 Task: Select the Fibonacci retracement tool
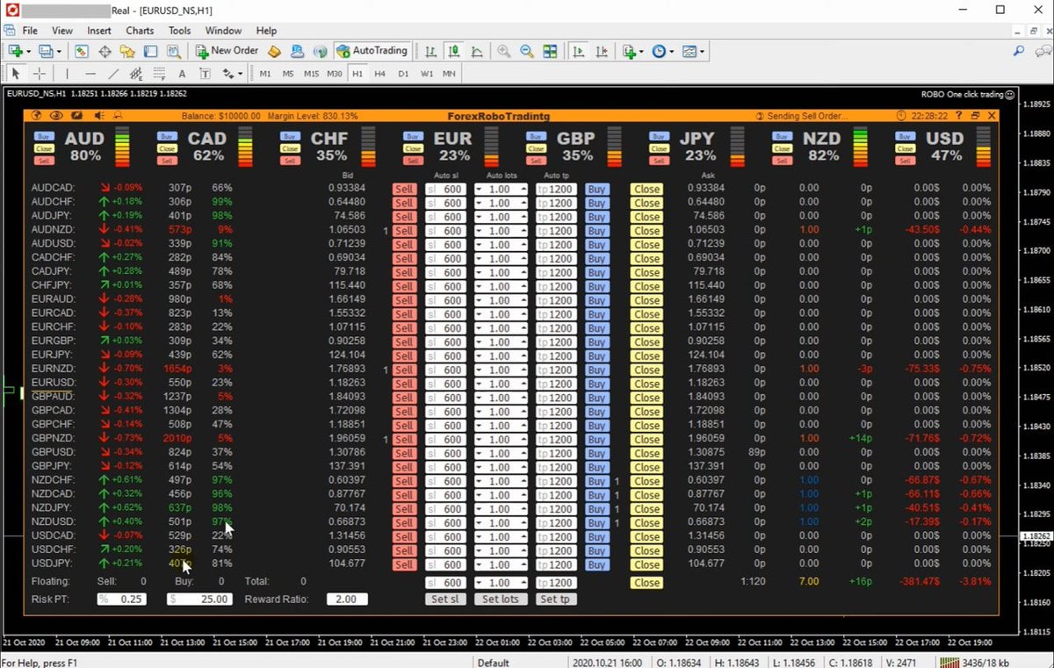pos(159,74)
